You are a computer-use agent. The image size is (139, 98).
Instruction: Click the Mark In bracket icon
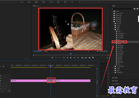pos(56,58)
